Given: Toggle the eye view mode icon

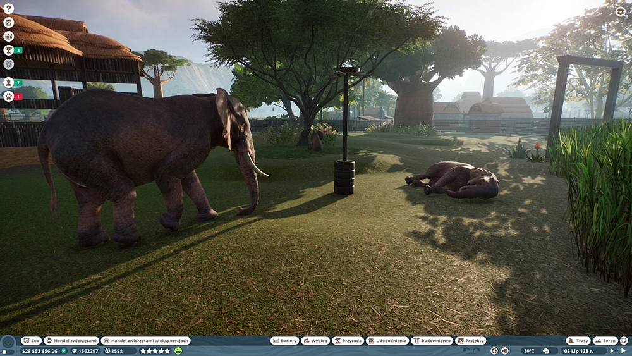Looking at the screenshot, I should [8, 64].
